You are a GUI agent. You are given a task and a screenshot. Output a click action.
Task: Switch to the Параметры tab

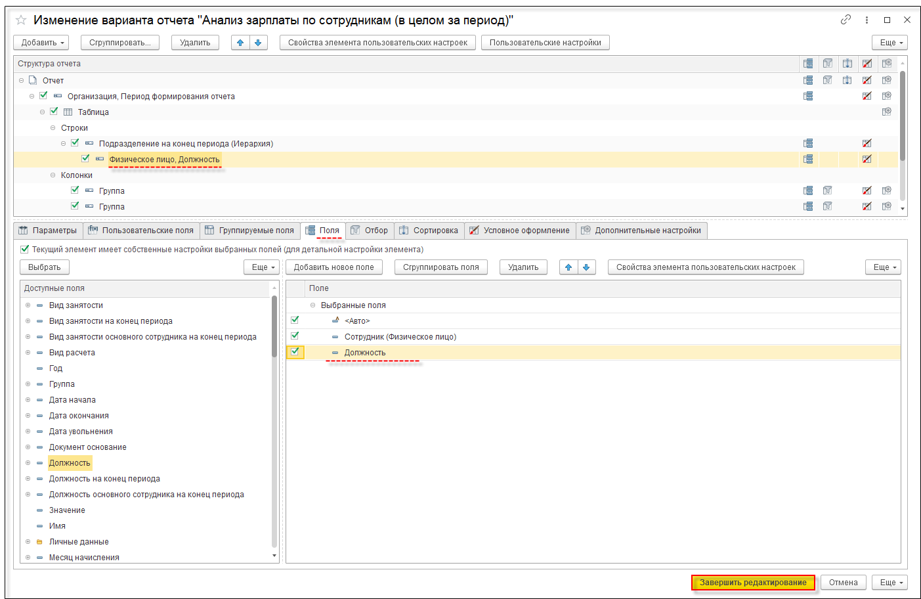point(48,231)
